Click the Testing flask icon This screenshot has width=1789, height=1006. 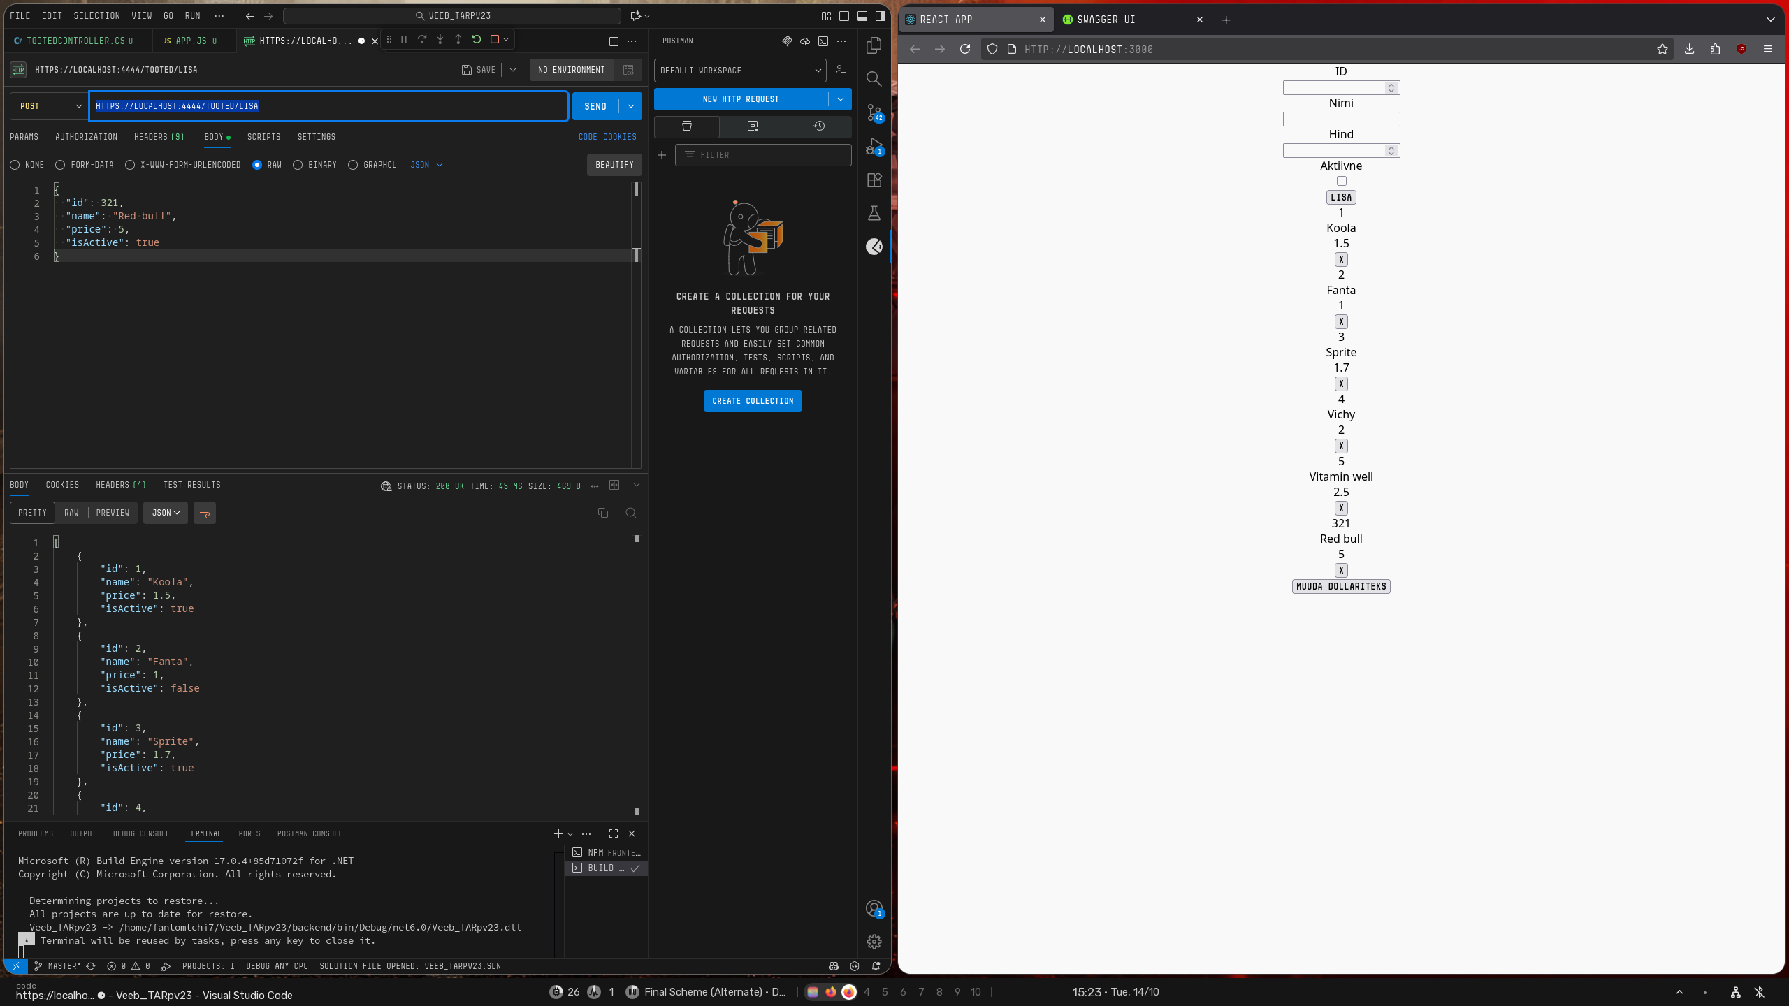[x=874, y=213]
